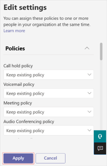
Task: Open the Audio Conferencing policy dropdown
Action: pos(49,130)
